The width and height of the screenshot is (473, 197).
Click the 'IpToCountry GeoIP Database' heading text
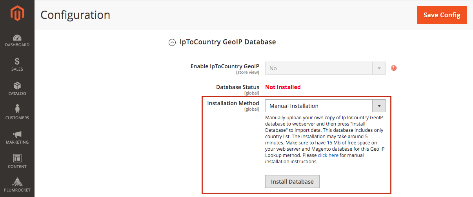point(227,42)
